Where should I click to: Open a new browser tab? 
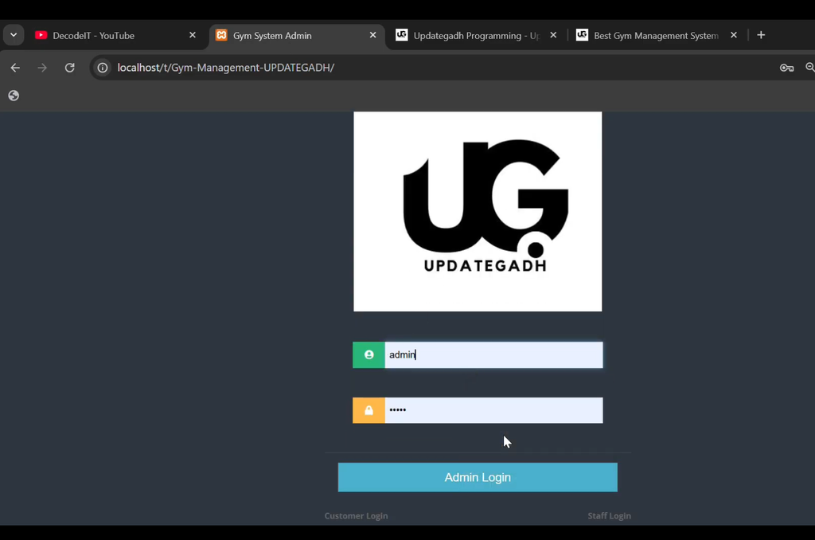coord(761,35)
